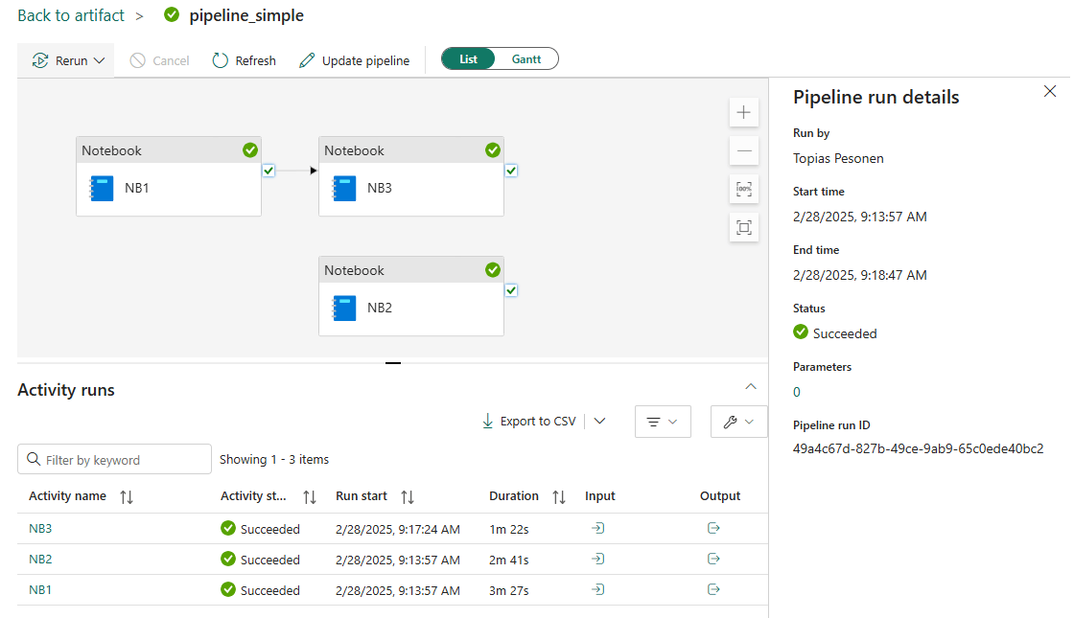Open the filter options dropdown
Image resolution: width=1074 pixels, height=618 pixels.
pos(663,422)
